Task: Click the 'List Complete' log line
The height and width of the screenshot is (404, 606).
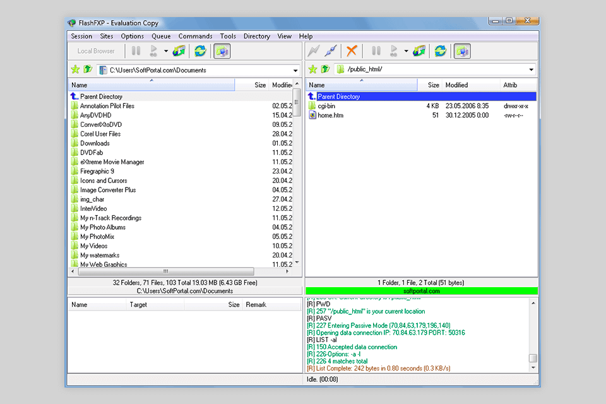Action: click(x=379, y=369)
